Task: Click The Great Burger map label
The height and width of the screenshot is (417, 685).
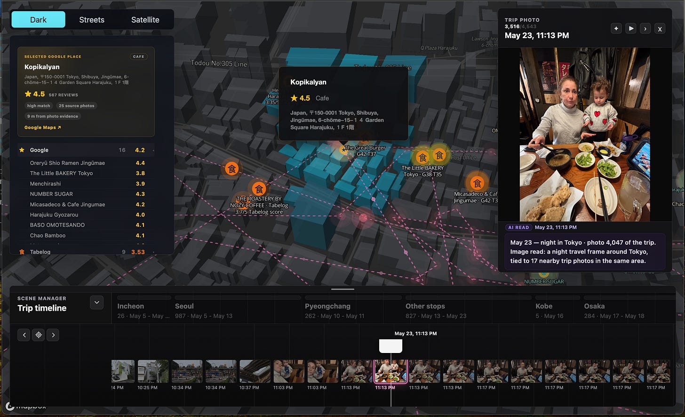Action: 365,151
